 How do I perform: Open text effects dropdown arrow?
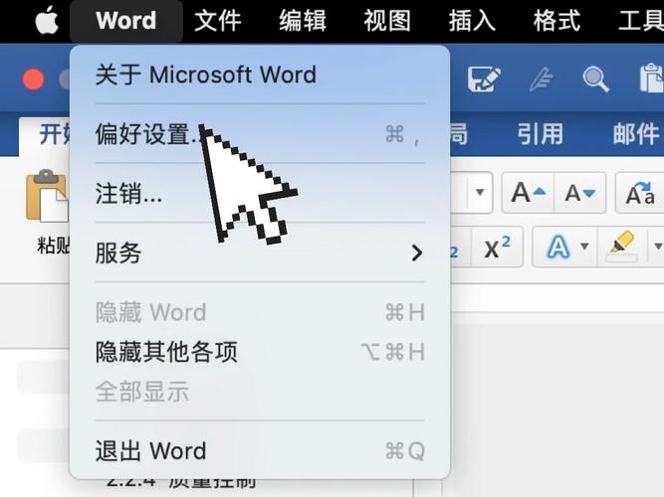584,247
